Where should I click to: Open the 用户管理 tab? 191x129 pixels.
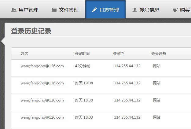[x=25, y=10]
